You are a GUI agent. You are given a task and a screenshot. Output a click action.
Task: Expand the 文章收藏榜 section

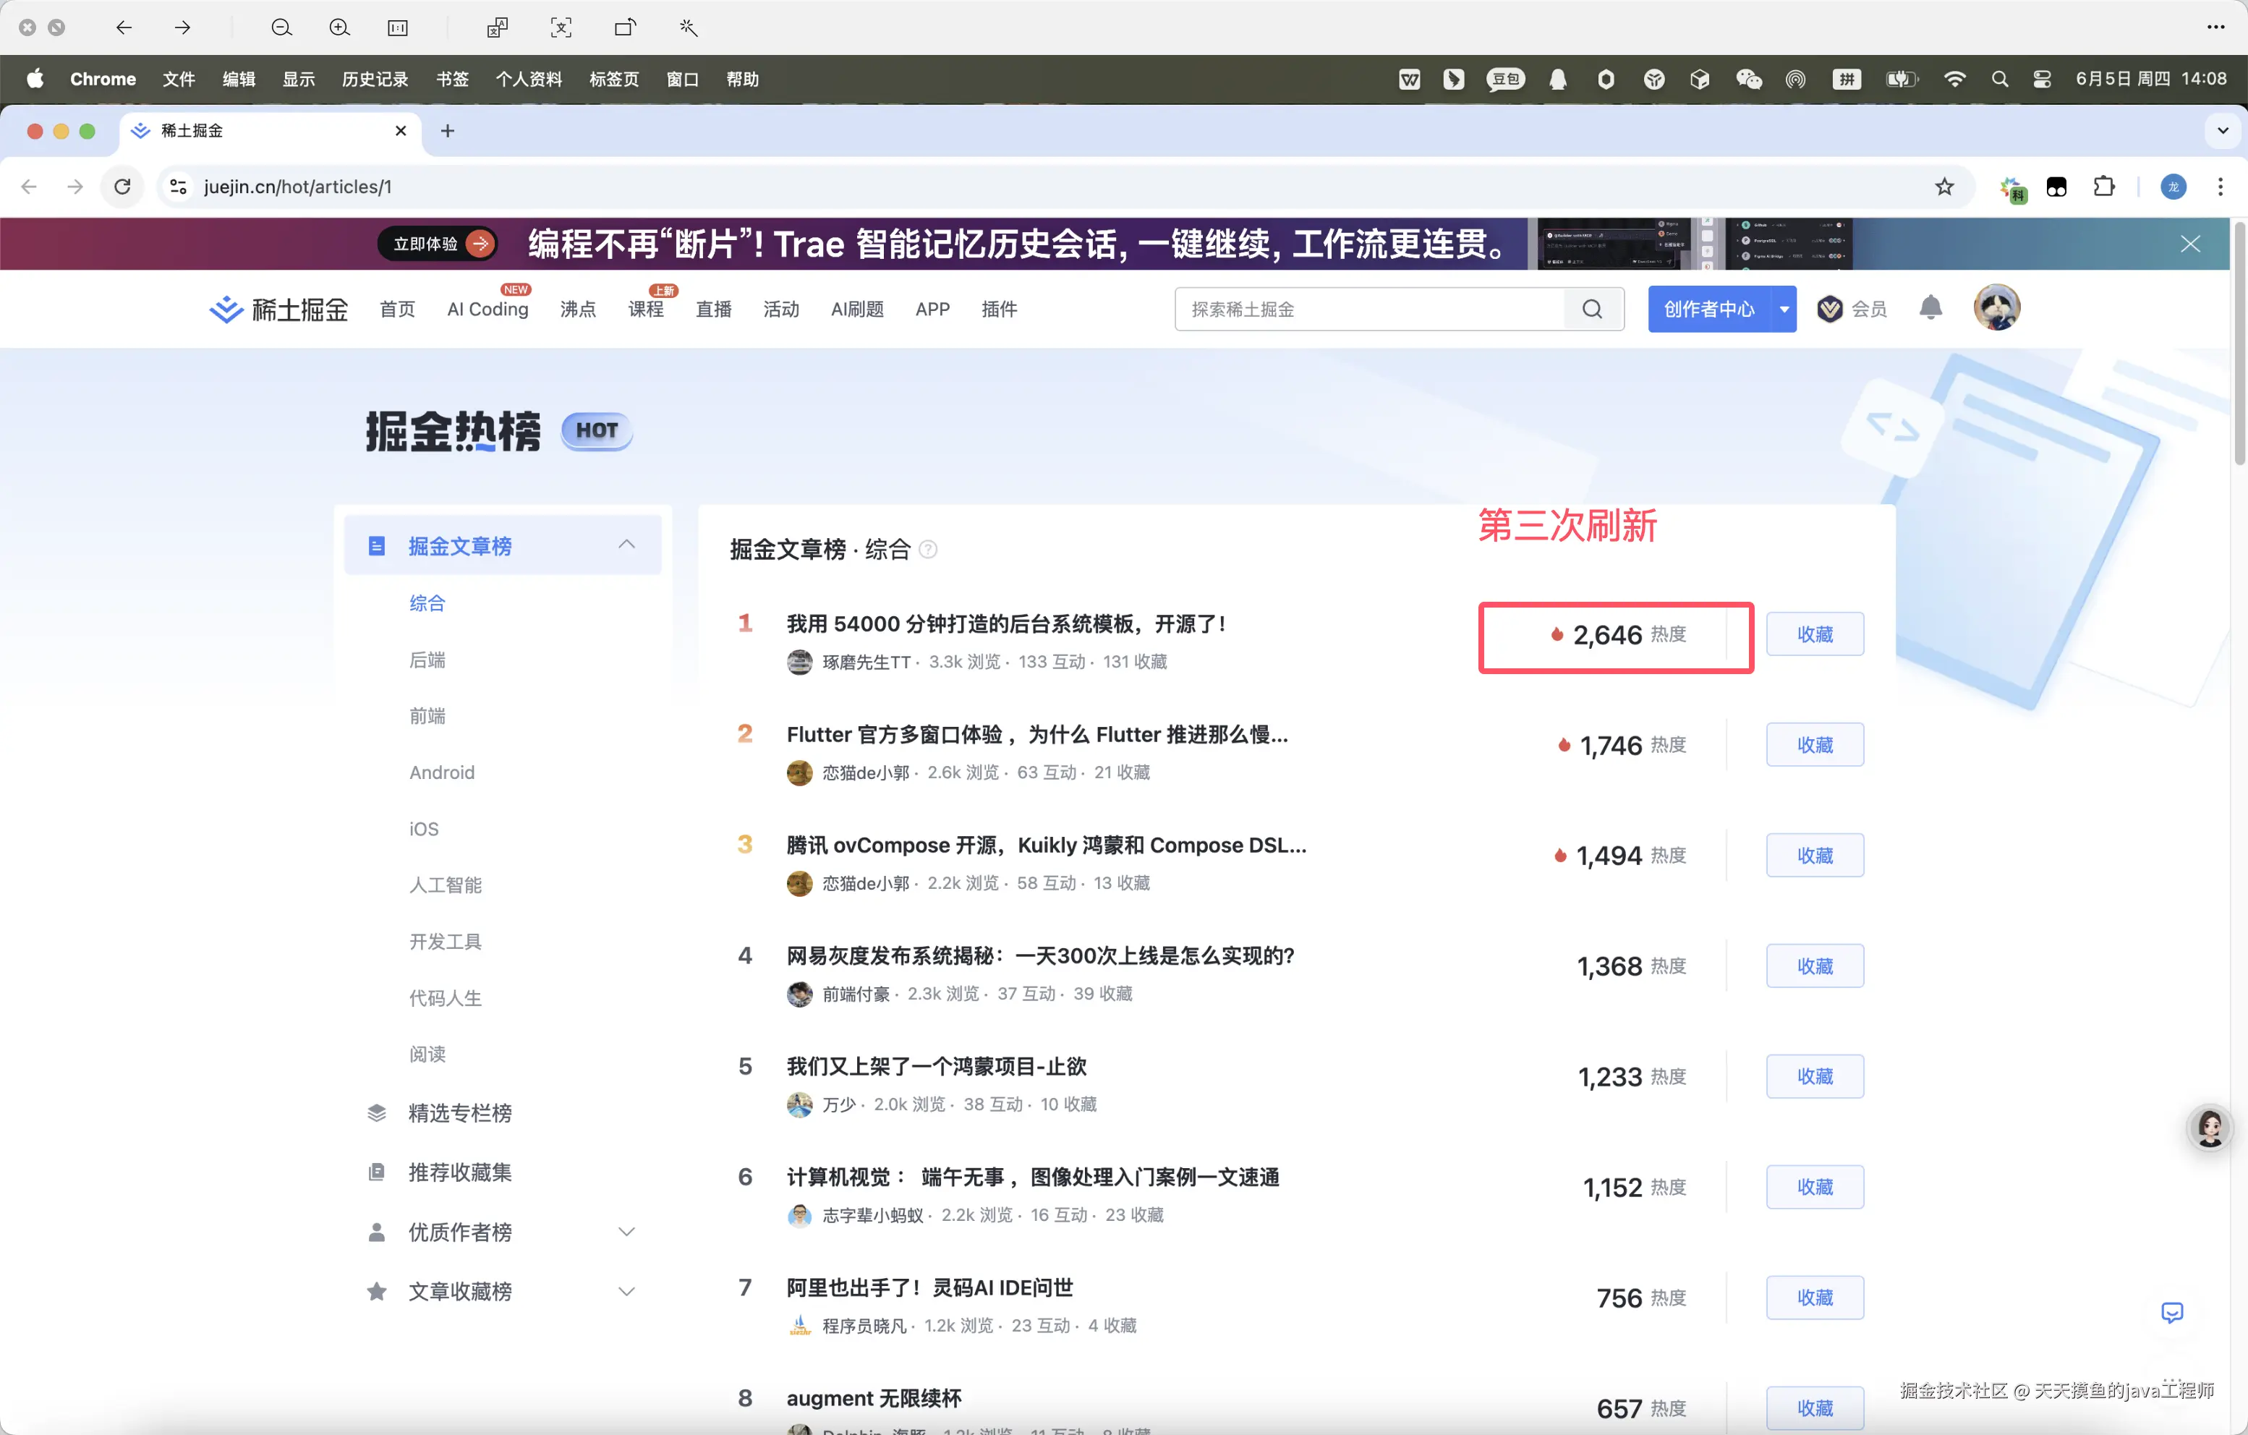coord(626,1293)
